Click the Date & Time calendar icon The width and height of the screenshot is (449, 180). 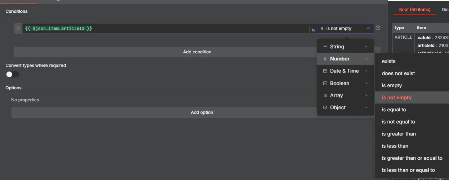(325, 71)
